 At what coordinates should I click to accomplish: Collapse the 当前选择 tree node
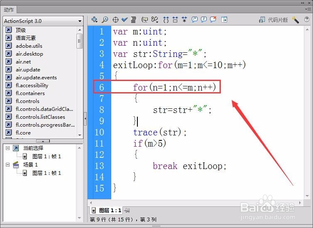(7, 148)
